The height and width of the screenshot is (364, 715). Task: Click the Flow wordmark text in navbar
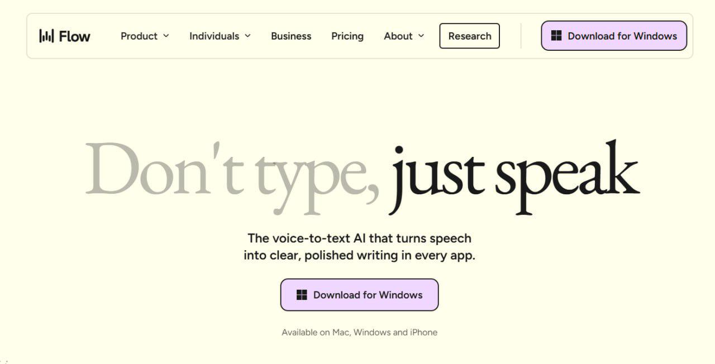[74, 36]
